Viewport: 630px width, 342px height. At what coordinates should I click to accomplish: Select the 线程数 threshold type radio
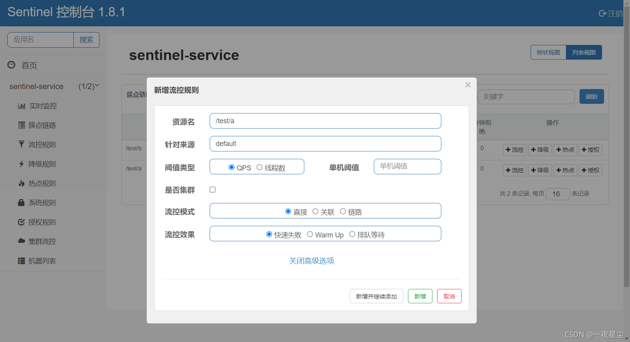(259, 167)
